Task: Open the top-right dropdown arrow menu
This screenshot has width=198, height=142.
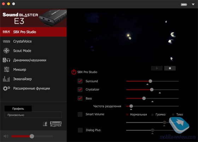Action: point(193,5)
